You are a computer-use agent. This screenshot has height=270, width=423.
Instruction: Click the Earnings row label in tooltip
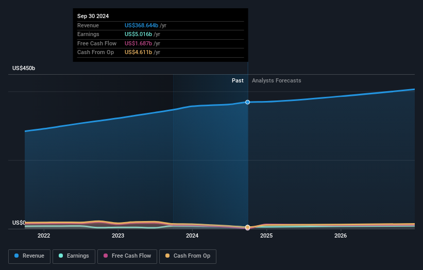tap(88, 34)
